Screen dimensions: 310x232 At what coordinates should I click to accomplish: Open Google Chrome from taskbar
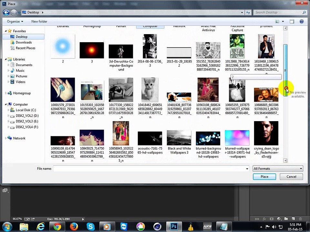point(57,227)
